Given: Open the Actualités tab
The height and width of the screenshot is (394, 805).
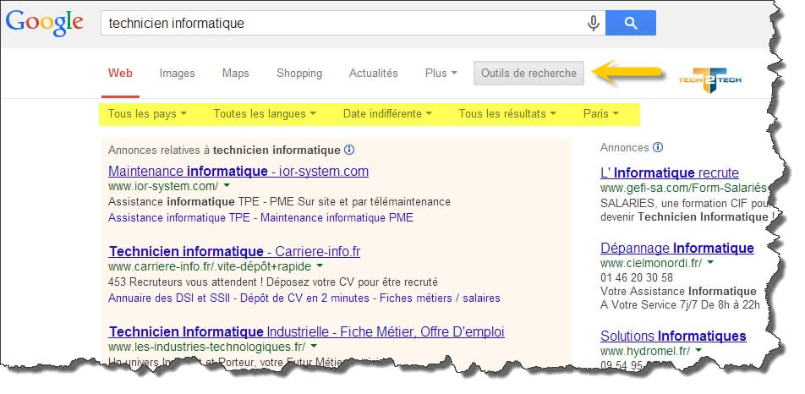Looking at the screenshot, I should [x=373, y=74].
